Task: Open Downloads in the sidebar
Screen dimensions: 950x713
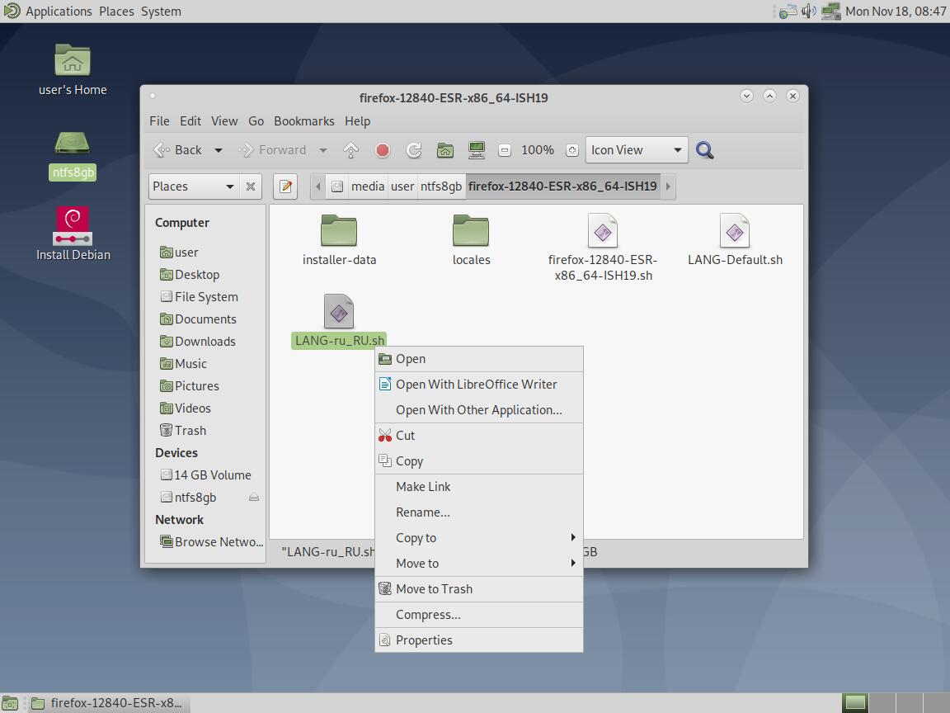Action: (x=198, y=342)
